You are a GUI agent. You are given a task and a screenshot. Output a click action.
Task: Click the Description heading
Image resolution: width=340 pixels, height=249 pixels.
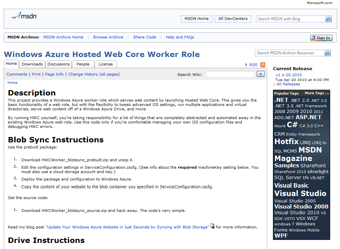point(31,93)
